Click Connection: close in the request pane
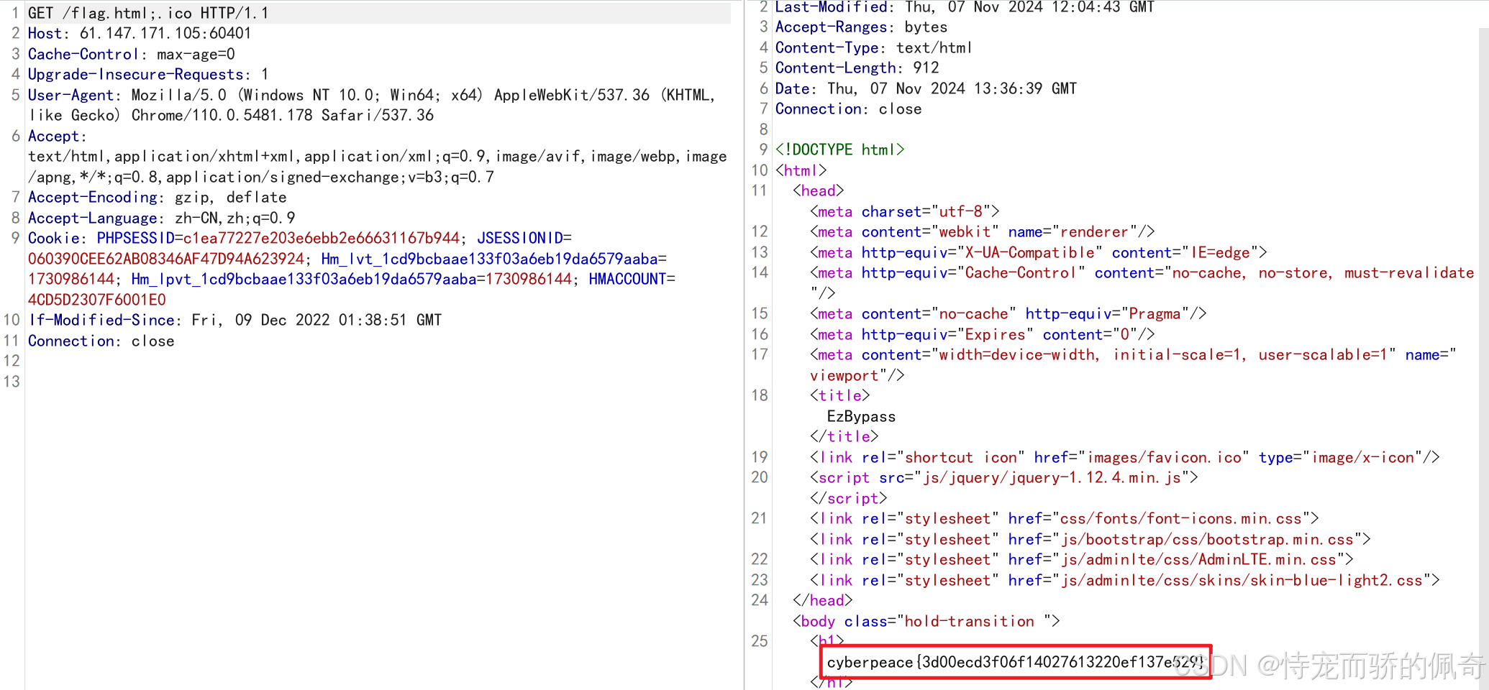 [x=101, y=341]
